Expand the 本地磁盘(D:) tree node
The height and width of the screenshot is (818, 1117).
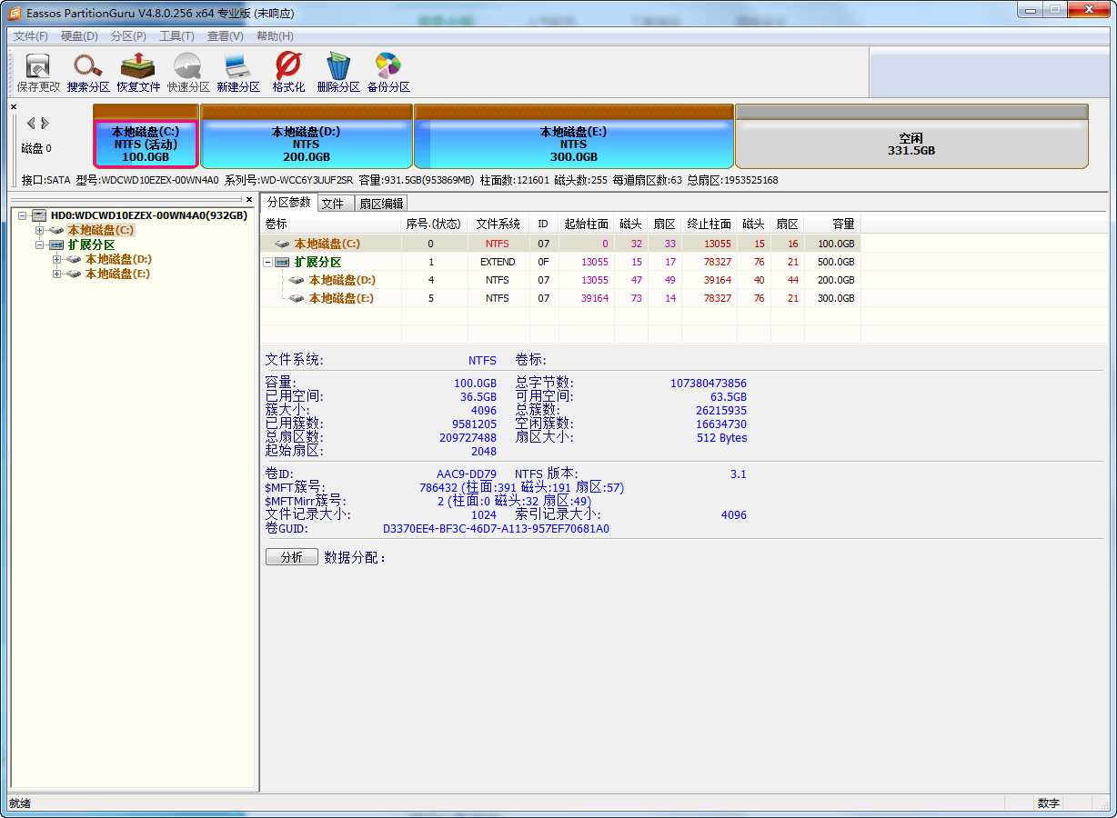(56, 259)
